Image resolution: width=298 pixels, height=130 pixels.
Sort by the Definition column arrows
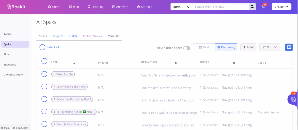tap(176, 63)
